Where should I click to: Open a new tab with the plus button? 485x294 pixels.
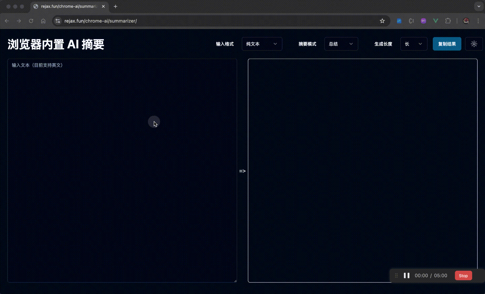[x=115, y=7]
